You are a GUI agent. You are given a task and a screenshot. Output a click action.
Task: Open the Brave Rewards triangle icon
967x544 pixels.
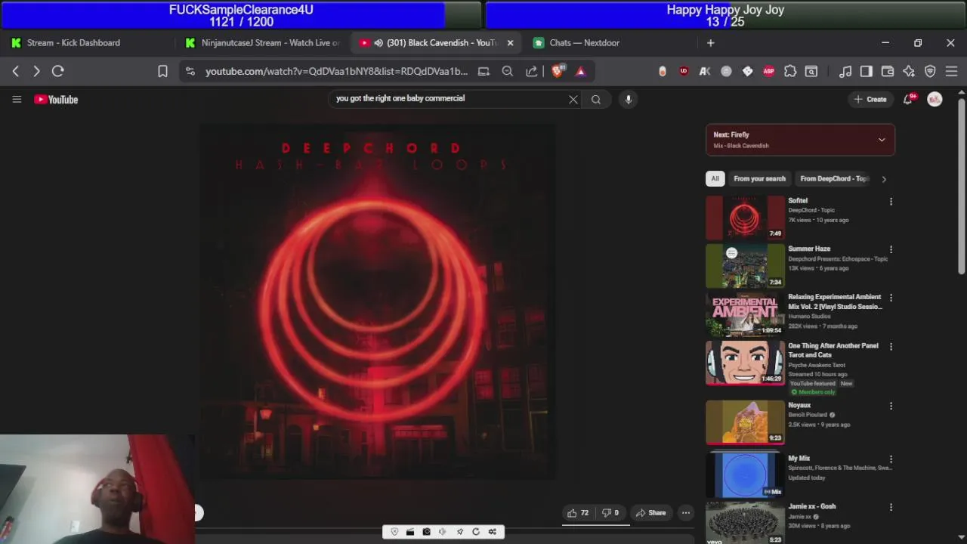[x=581, y=71]
